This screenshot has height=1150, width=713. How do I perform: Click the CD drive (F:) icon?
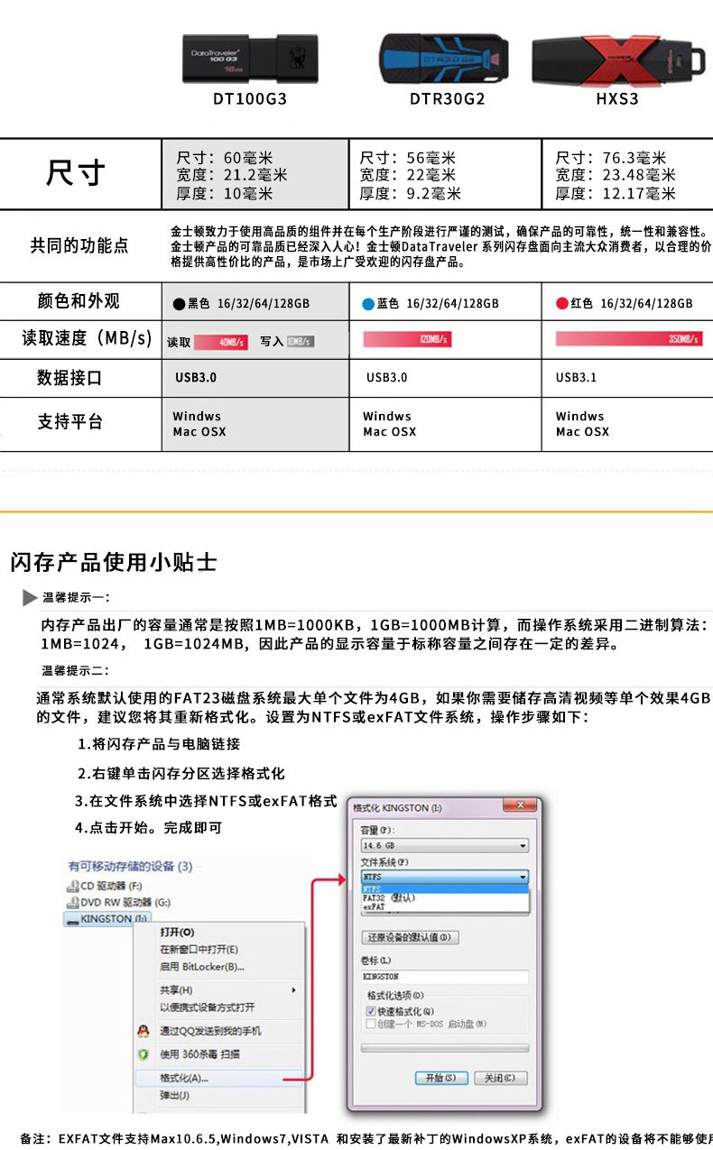point(73,886)
